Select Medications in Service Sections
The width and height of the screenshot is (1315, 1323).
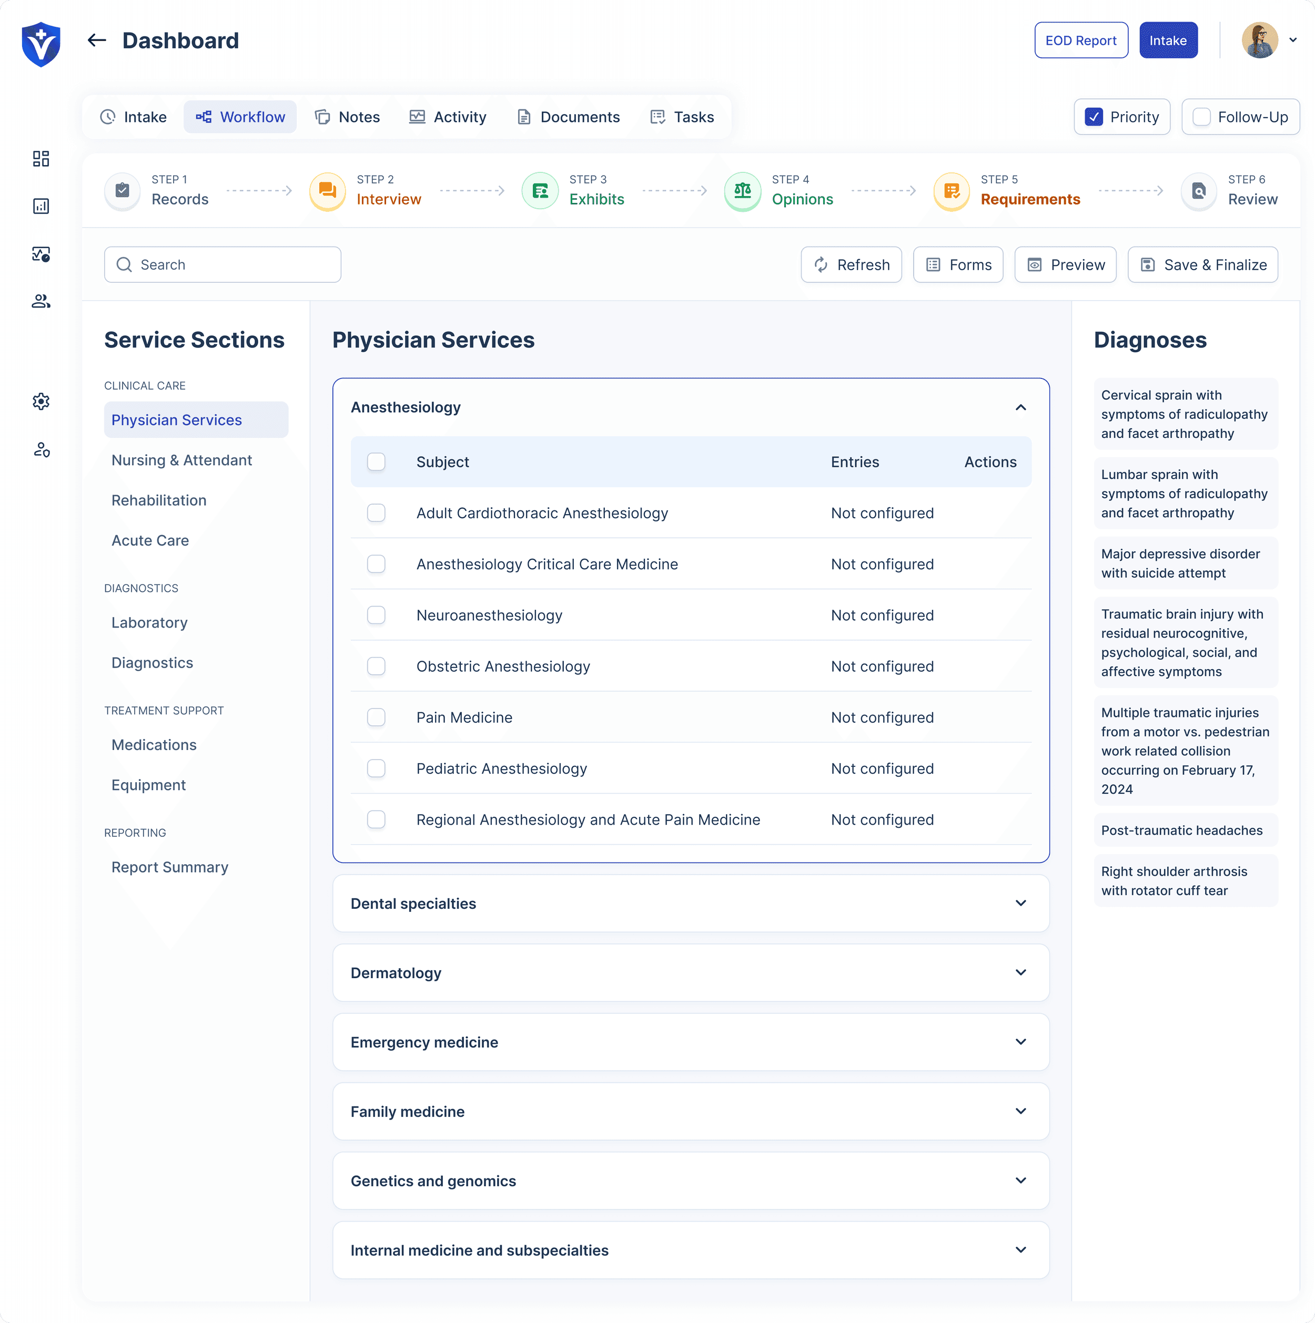pos(154,744)
